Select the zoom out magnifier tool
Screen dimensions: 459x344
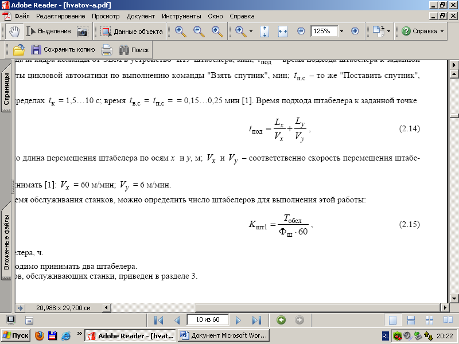[199, 32]
